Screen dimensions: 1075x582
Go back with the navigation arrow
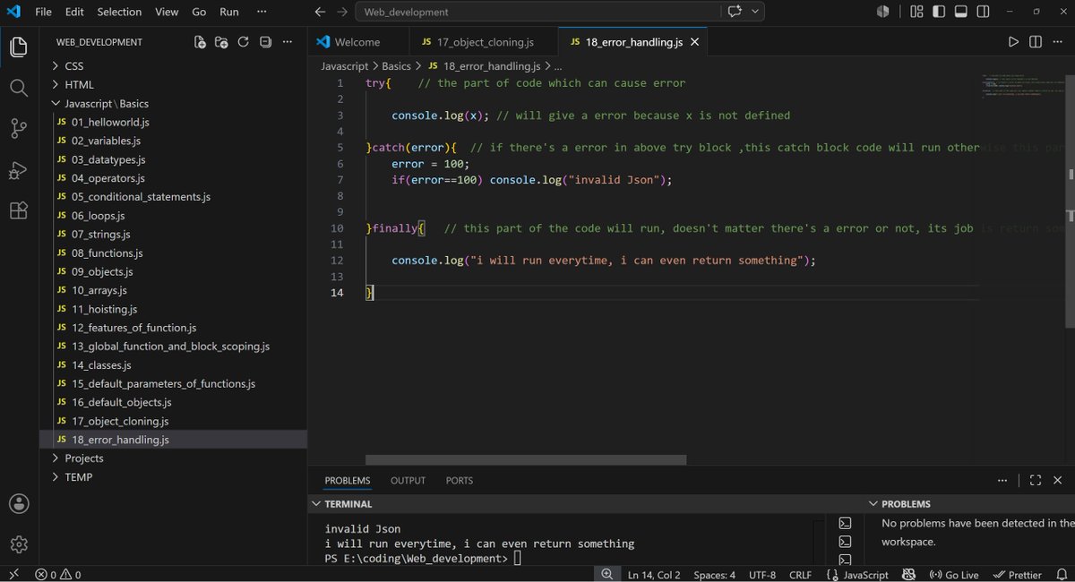pyautogui.click(x=320, y=12)
